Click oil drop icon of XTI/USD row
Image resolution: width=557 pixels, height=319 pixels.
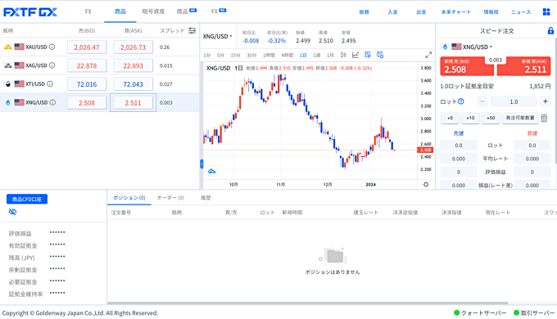(8, 84)
